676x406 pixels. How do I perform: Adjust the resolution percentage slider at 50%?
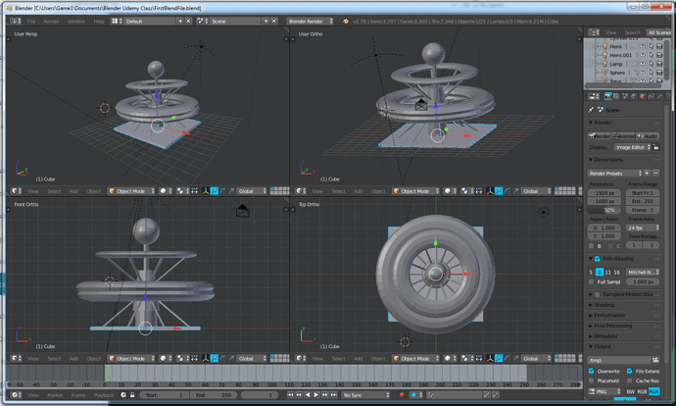pyautogui.click(x=604, y=210)
